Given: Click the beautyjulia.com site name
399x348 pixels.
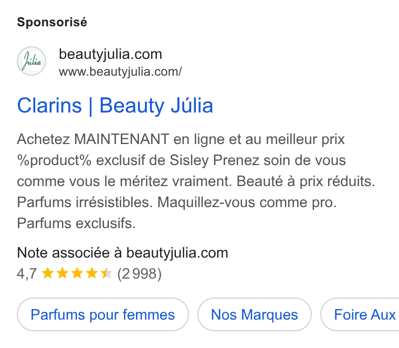Looking at the screenshot, I should click(x=110, y=54).
